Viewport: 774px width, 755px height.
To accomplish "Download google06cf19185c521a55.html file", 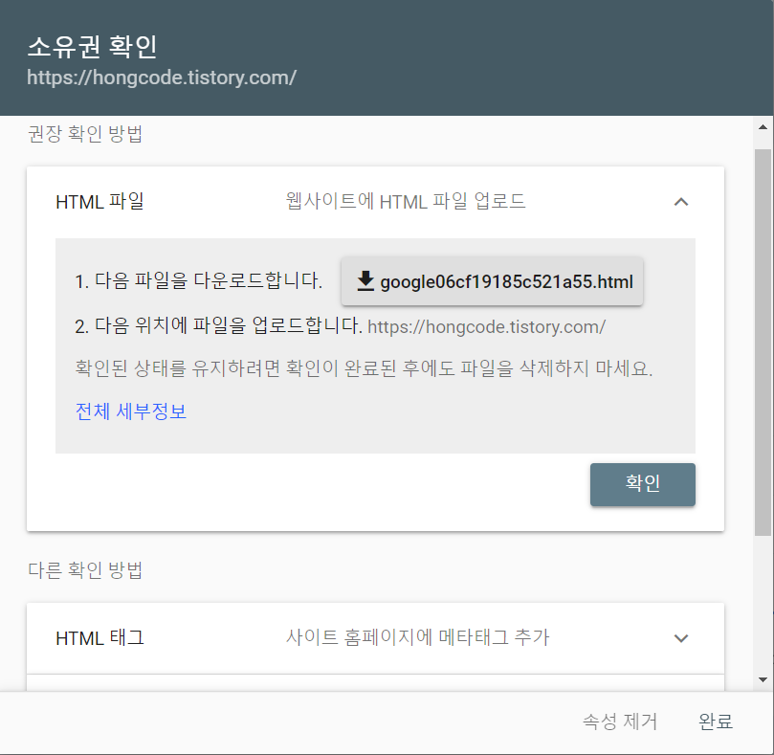I will point(492,281).
